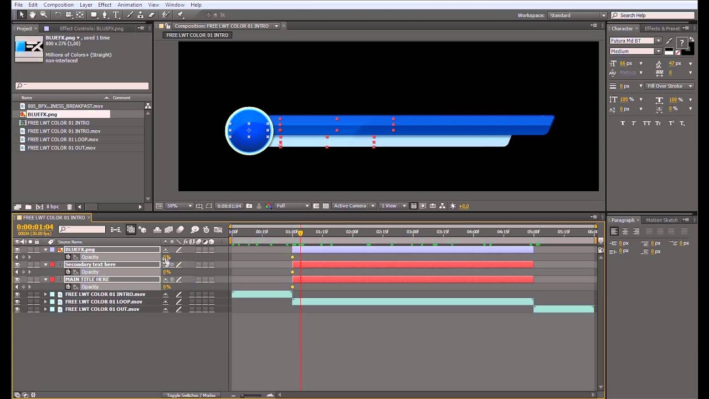Toggle visibility of Secondary text here layer
The image size is (709, 399).
(x=17, y=265)
